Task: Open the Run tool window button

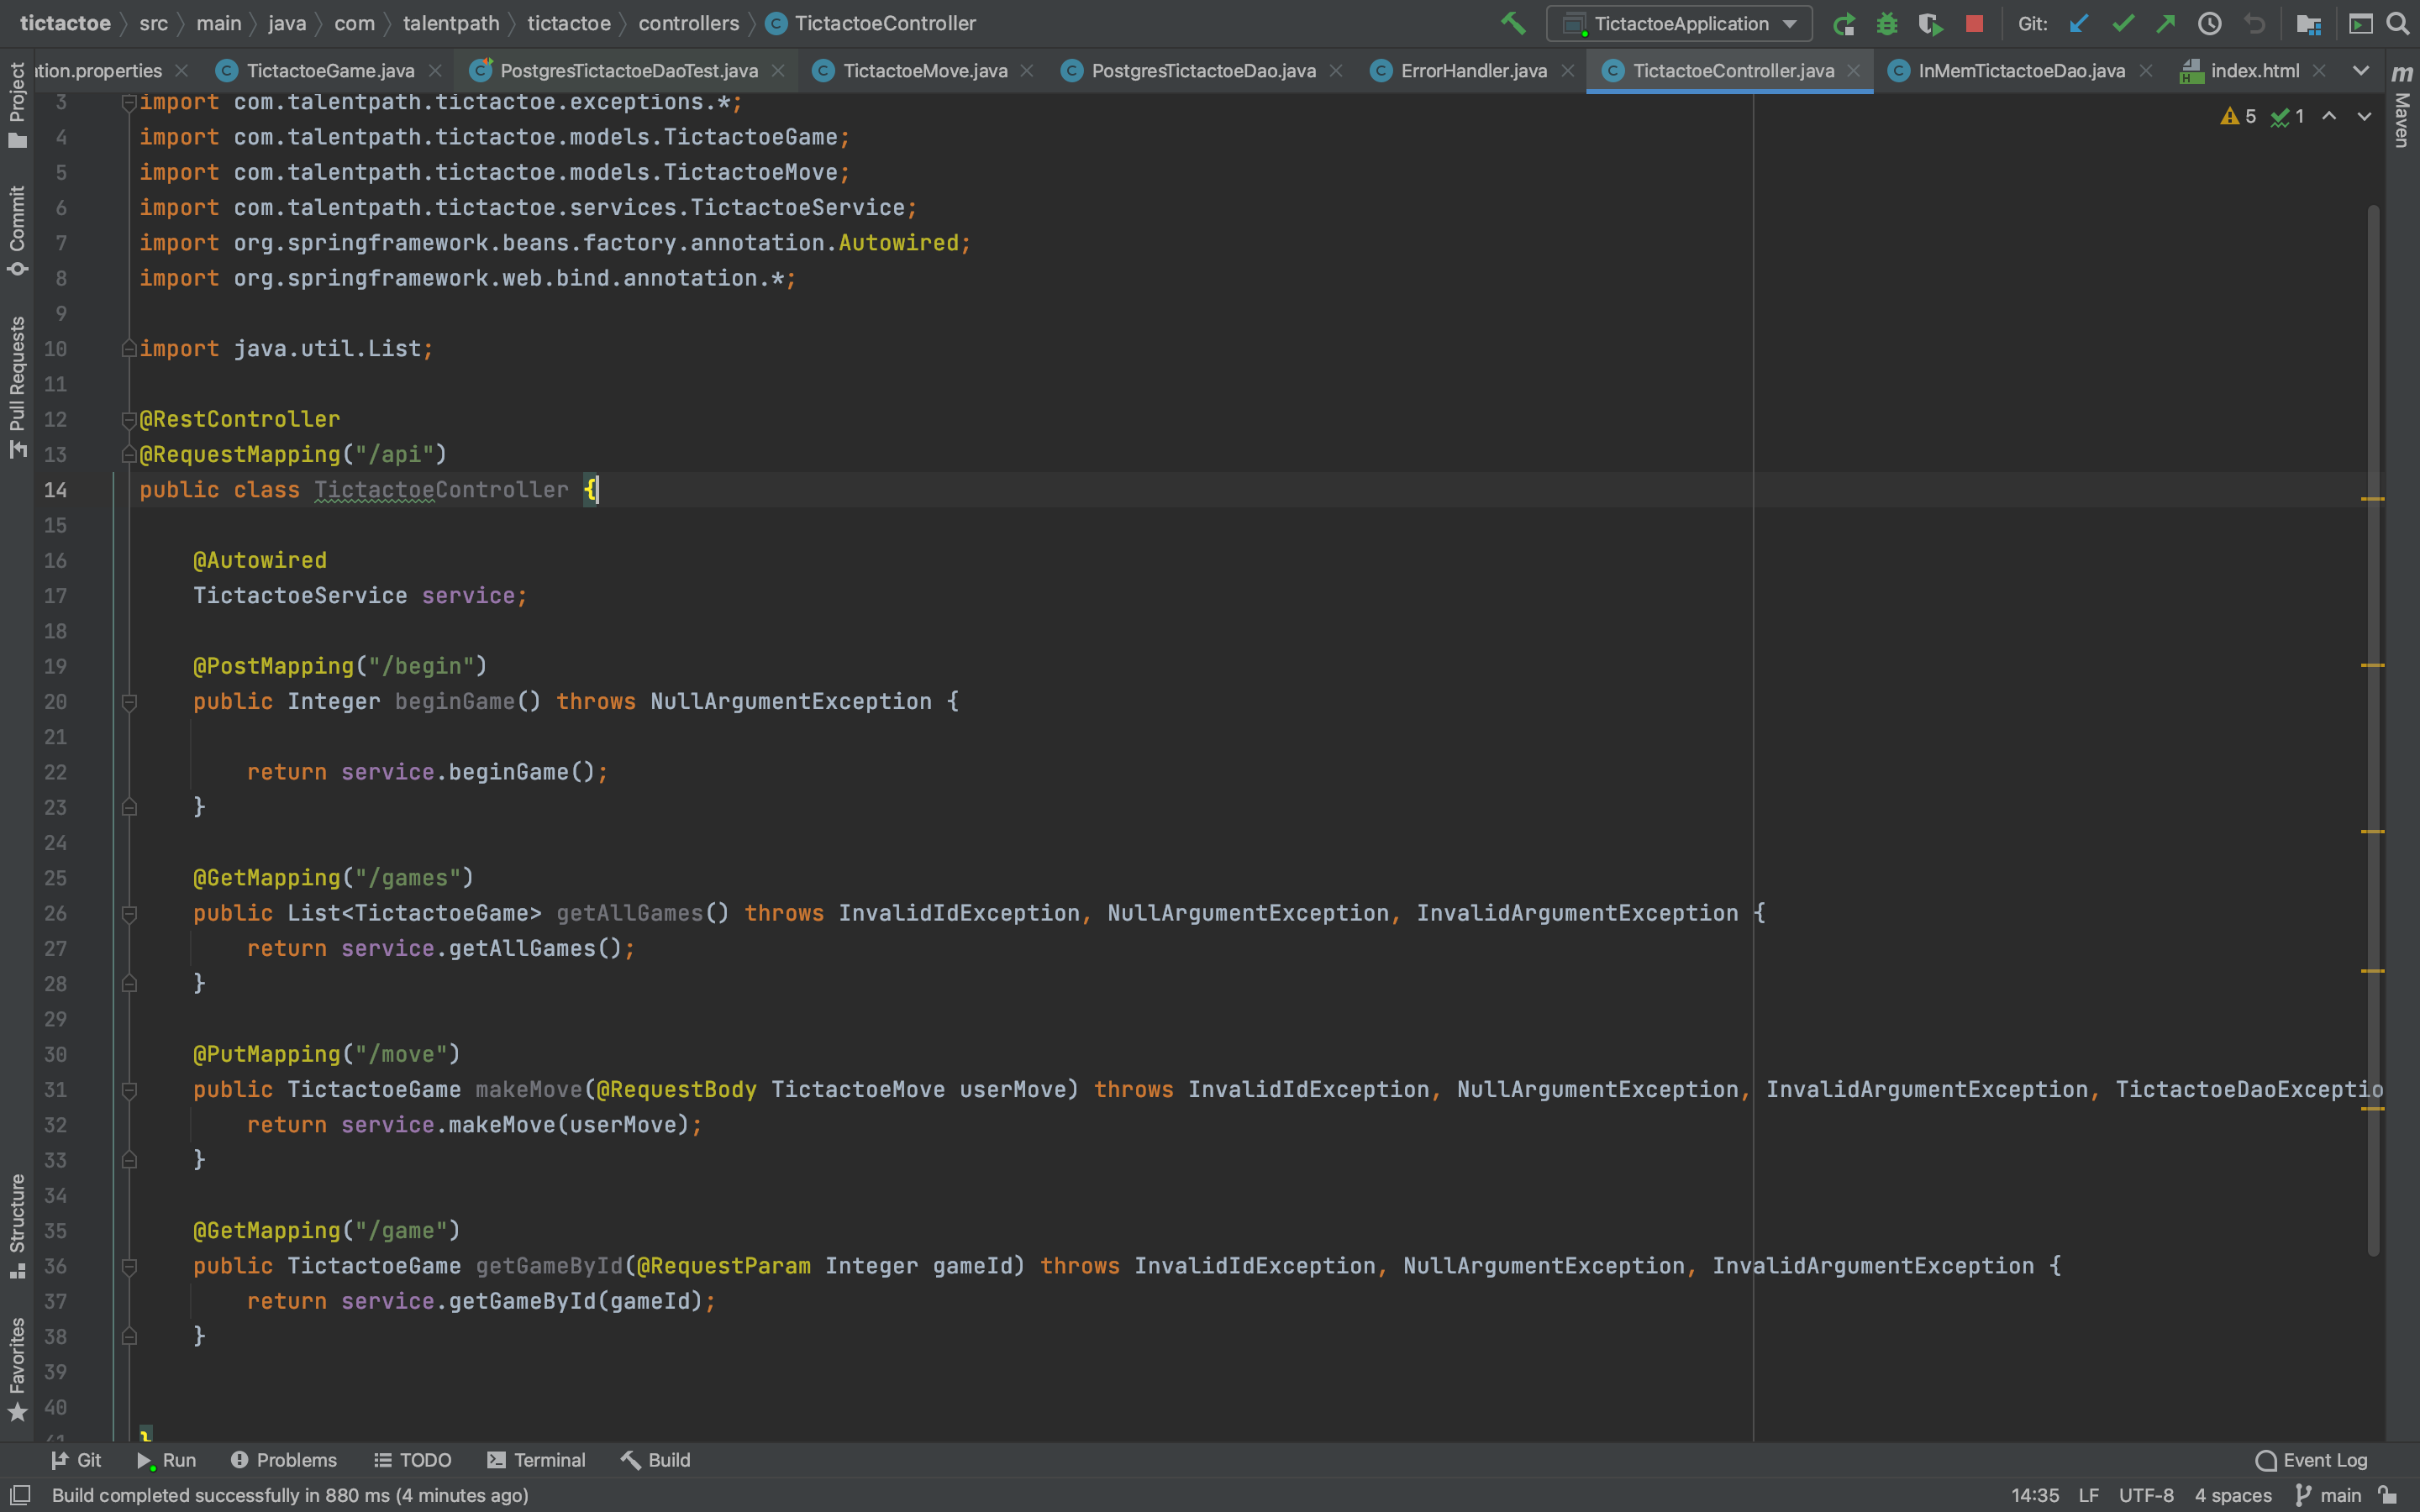Action: coord(167,1460)
